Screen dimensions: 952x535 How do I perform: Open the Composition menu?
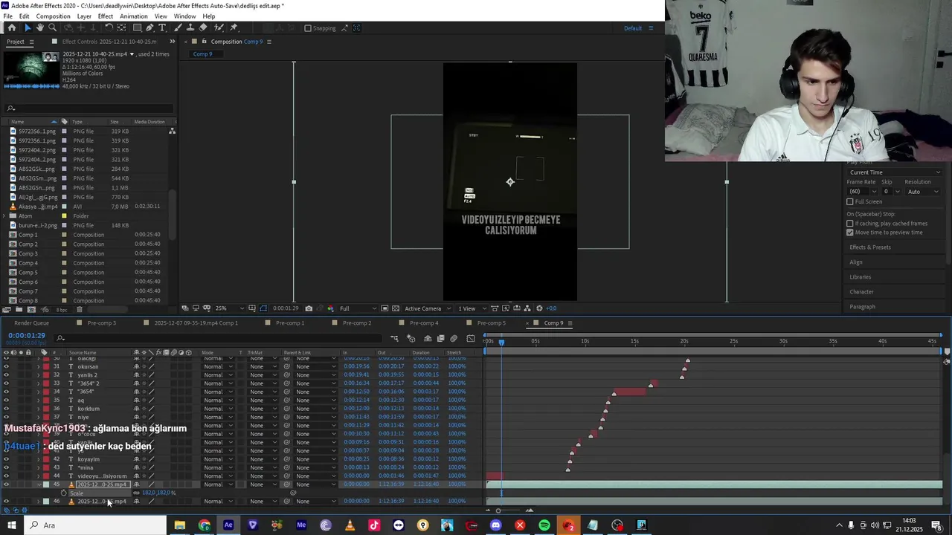click(x=53, y=16)
